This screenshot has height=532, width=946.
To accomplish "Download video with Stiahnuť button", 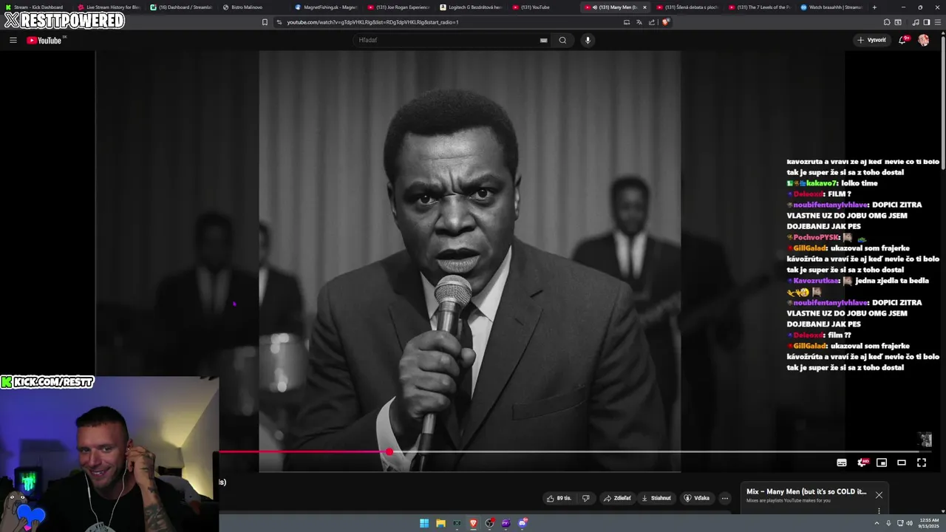I will (x=656, y=498).
